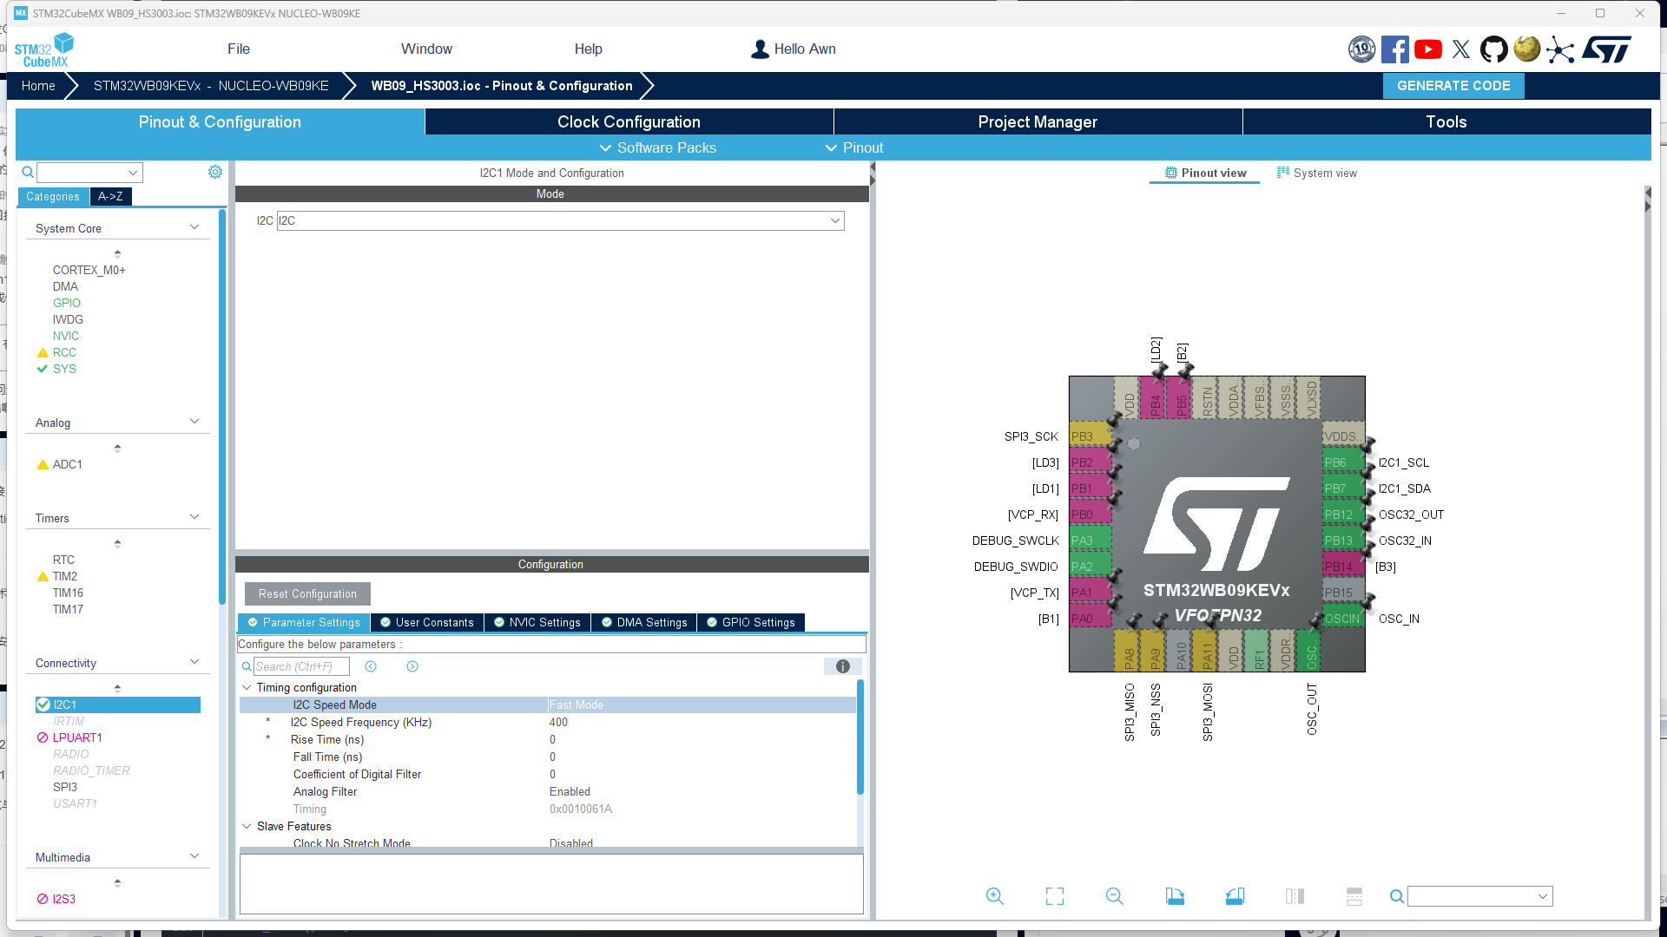Open the DMA Settings tab
Viewport: 1667px width, 937px height.
644,623
